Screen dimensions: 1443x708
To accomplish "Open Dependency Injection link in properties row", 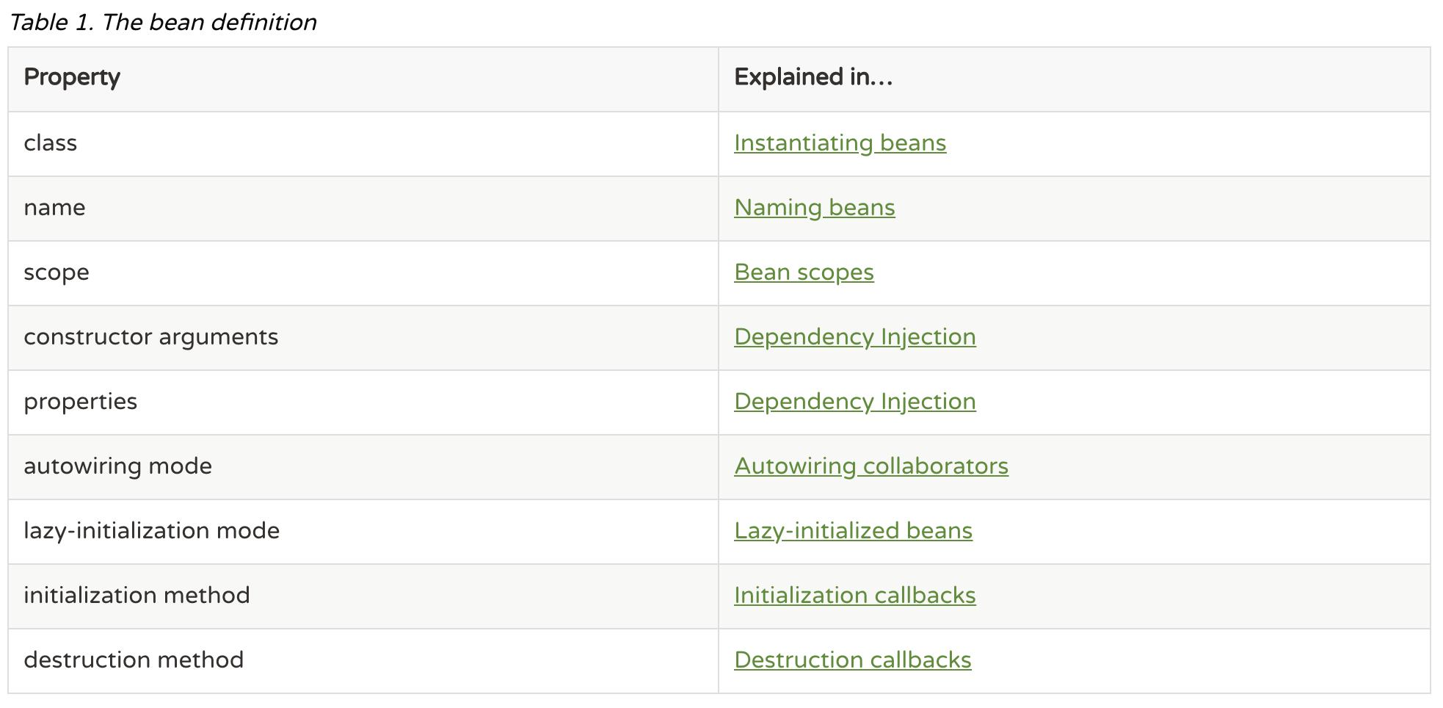I will click(854, 402).
